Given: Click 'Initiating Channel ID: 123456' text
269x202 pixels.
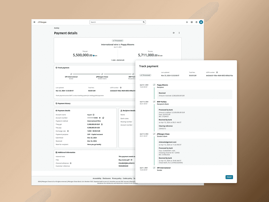Looking at the screenshot, I should point(169,153).
